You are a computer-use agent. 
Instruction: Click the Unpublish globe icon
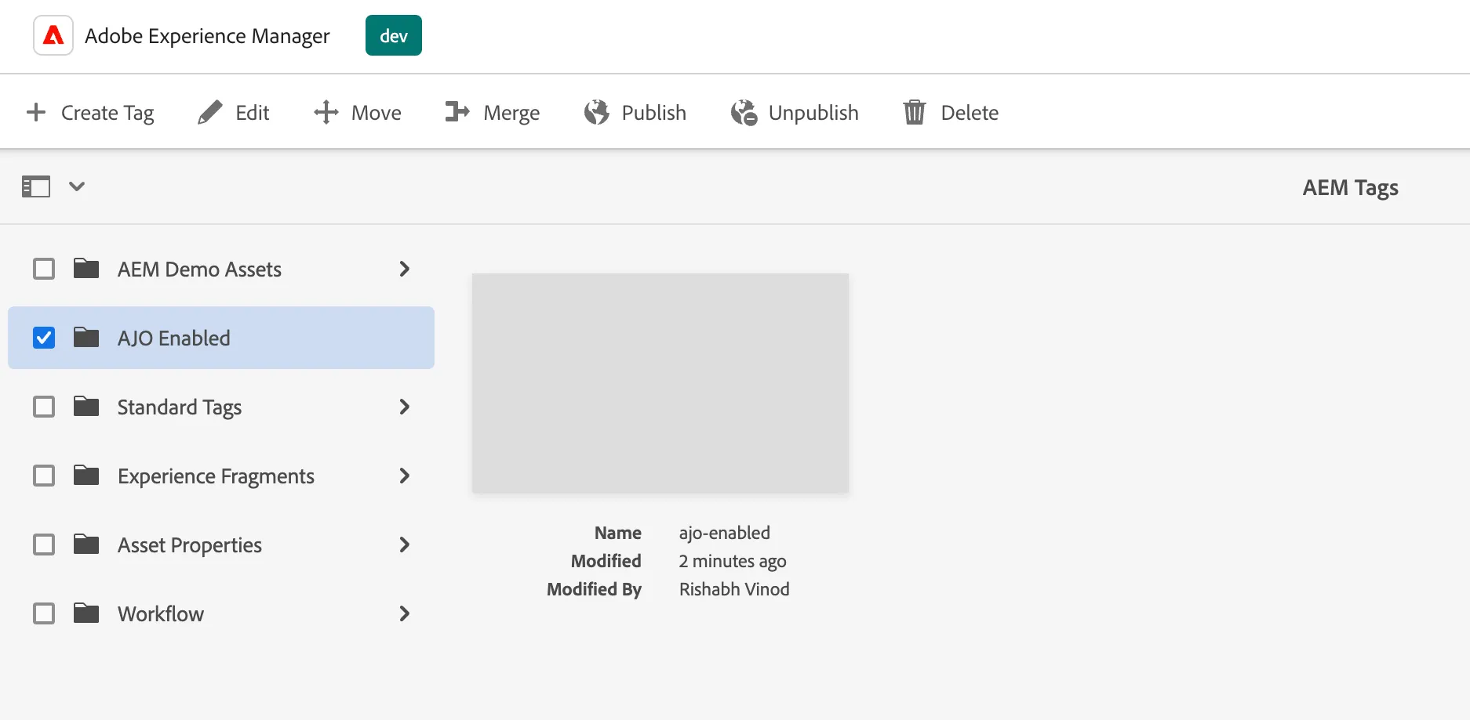click(744, 113)
